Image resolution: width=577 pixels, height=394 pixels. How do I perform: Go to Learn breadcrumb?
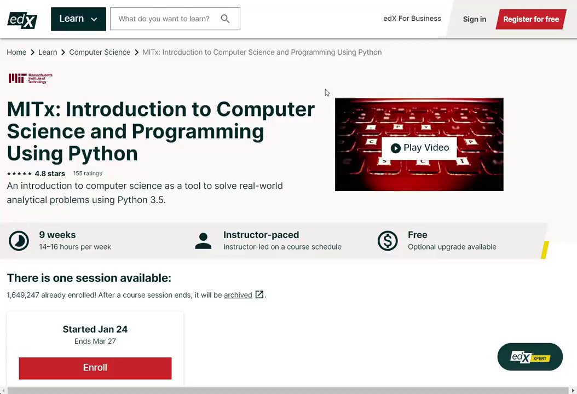(x=48, y=52)
